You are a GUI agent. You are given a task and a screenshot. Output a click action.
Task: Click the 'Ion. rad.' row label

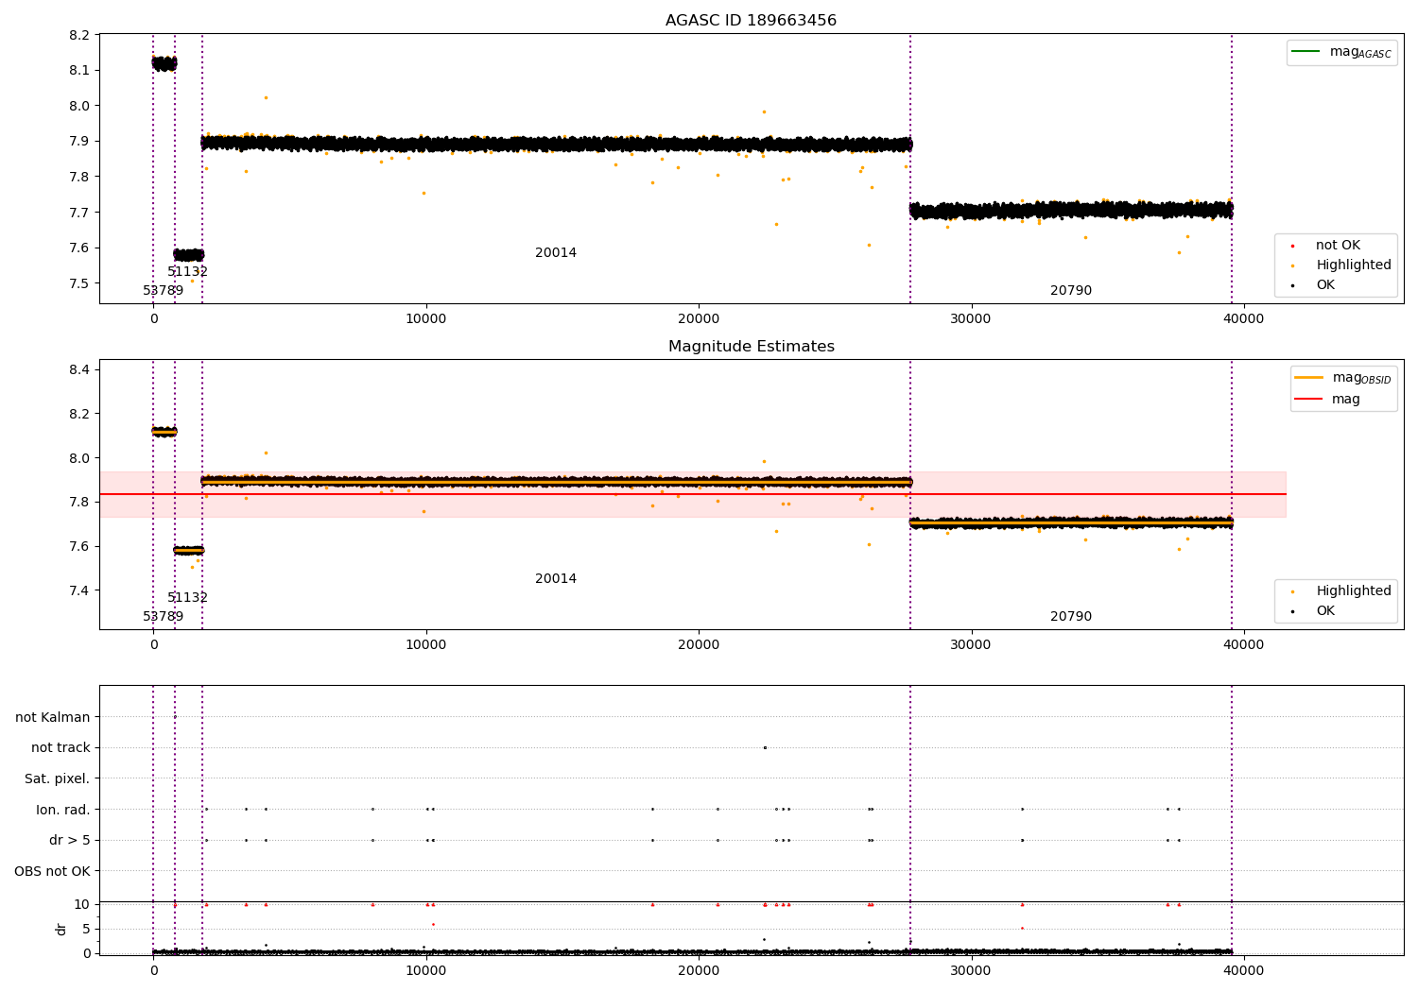(x=63, y=810)
